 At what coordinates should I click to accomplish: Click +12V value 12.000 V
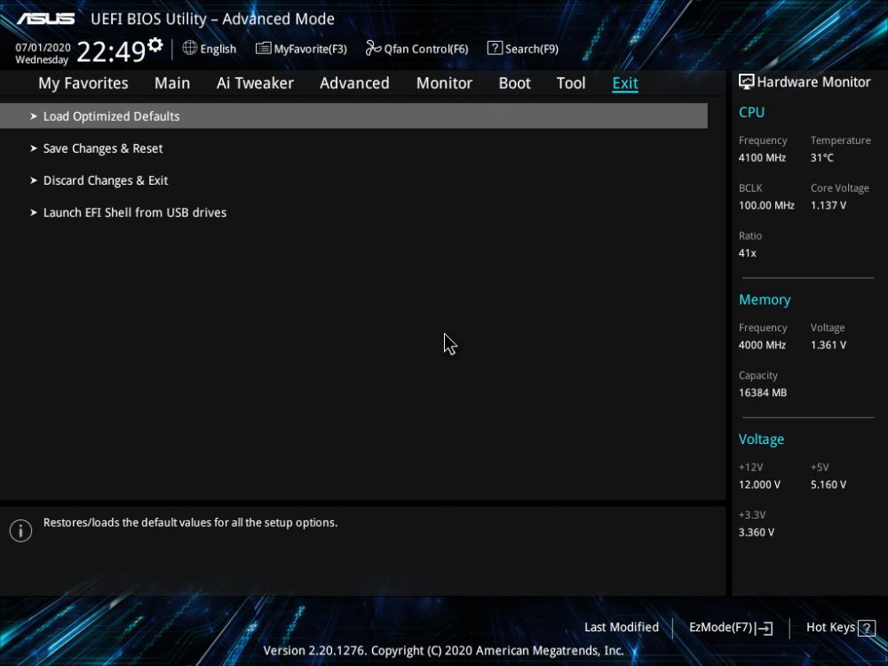click(759, 485)
